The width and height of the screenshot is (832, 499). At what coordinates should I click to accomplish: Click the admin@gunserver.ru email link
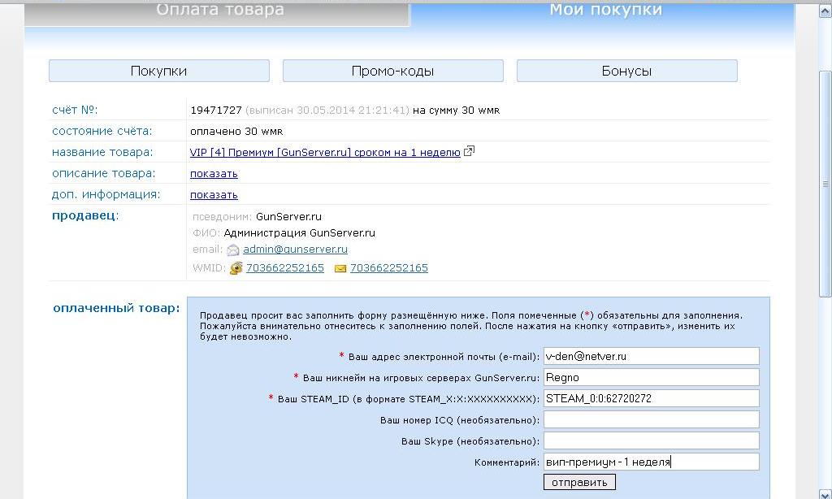click(295, 249)
